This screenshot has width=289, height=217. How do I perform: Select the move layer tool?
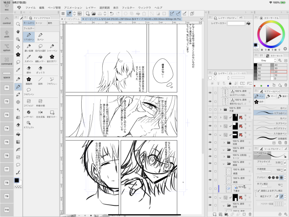(18, 47)
